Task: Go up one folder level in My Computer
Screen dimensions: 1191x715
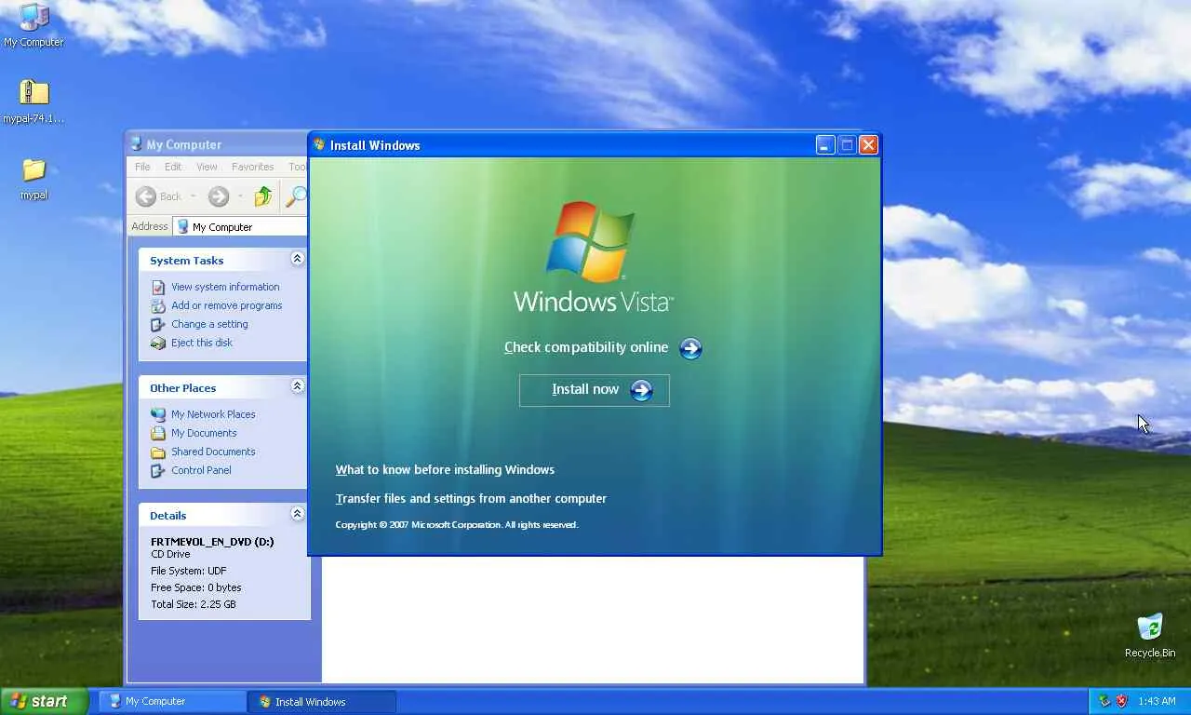Action: 263,196
